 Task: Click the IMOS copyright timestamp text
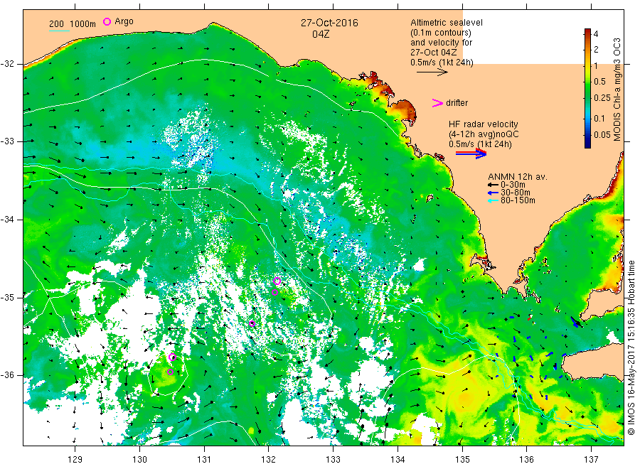pyautogui.click(x=631, y=347)
